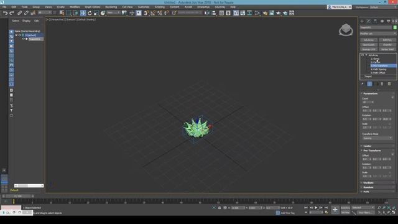Viewport: 398px width, 224px height.
Task: Select the Unlink Selection tool
Action: (x=26, y=13)
